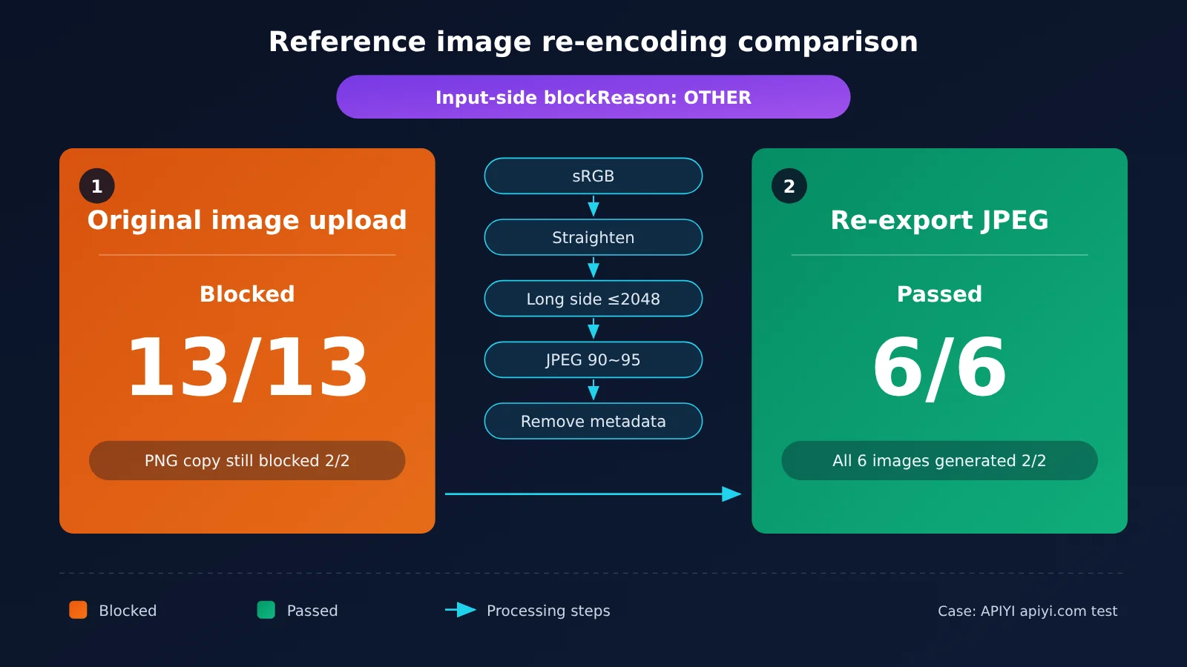
Task: Click the Blocked label inside the orange card
Action: click(247, 294)
